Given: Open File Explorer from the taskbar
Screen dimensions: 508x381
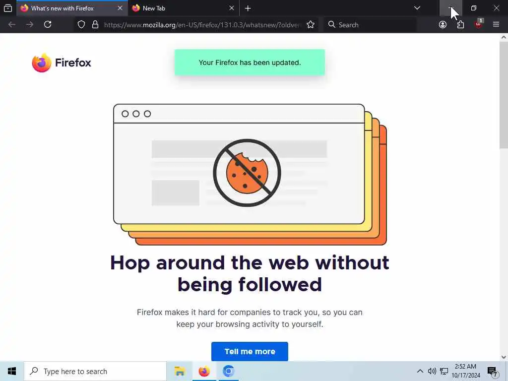Looking at the screenshot, I should [x=180, y=371].
